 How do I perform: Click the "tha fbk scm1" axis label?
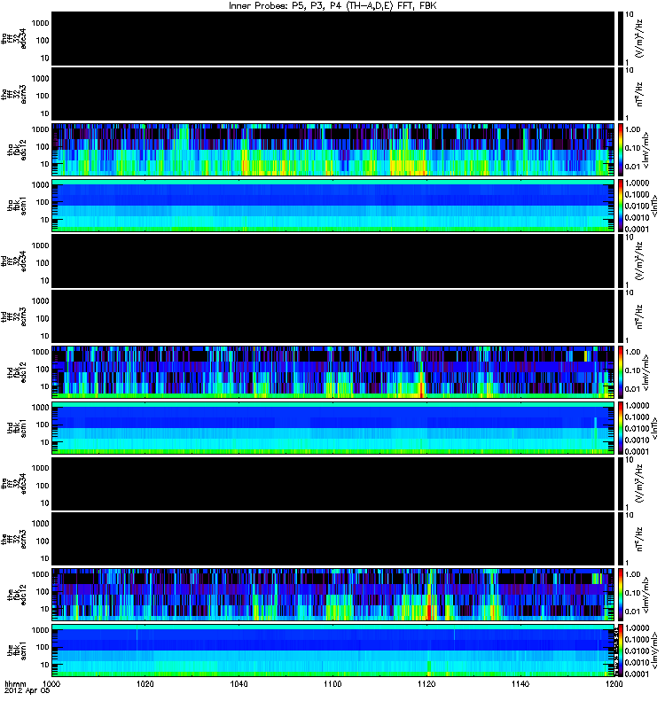(x=17, y=206)
